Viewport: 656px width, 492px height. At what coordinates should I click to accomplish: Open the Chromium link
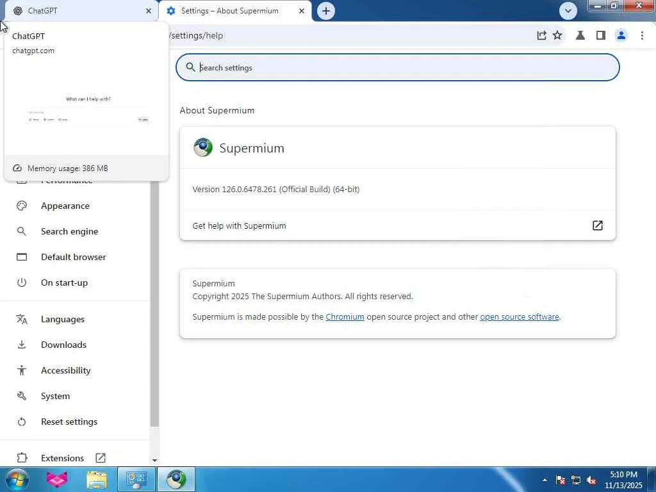click(345, 316)
